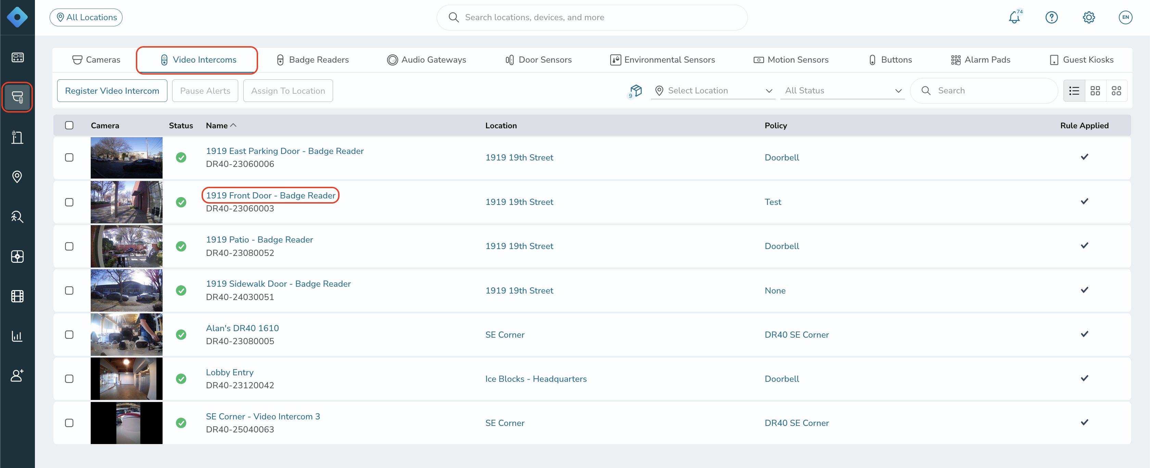Click Register Video Intercom button
The width and height of the screenshot is (1150, 468).
[x=112, y=91]
